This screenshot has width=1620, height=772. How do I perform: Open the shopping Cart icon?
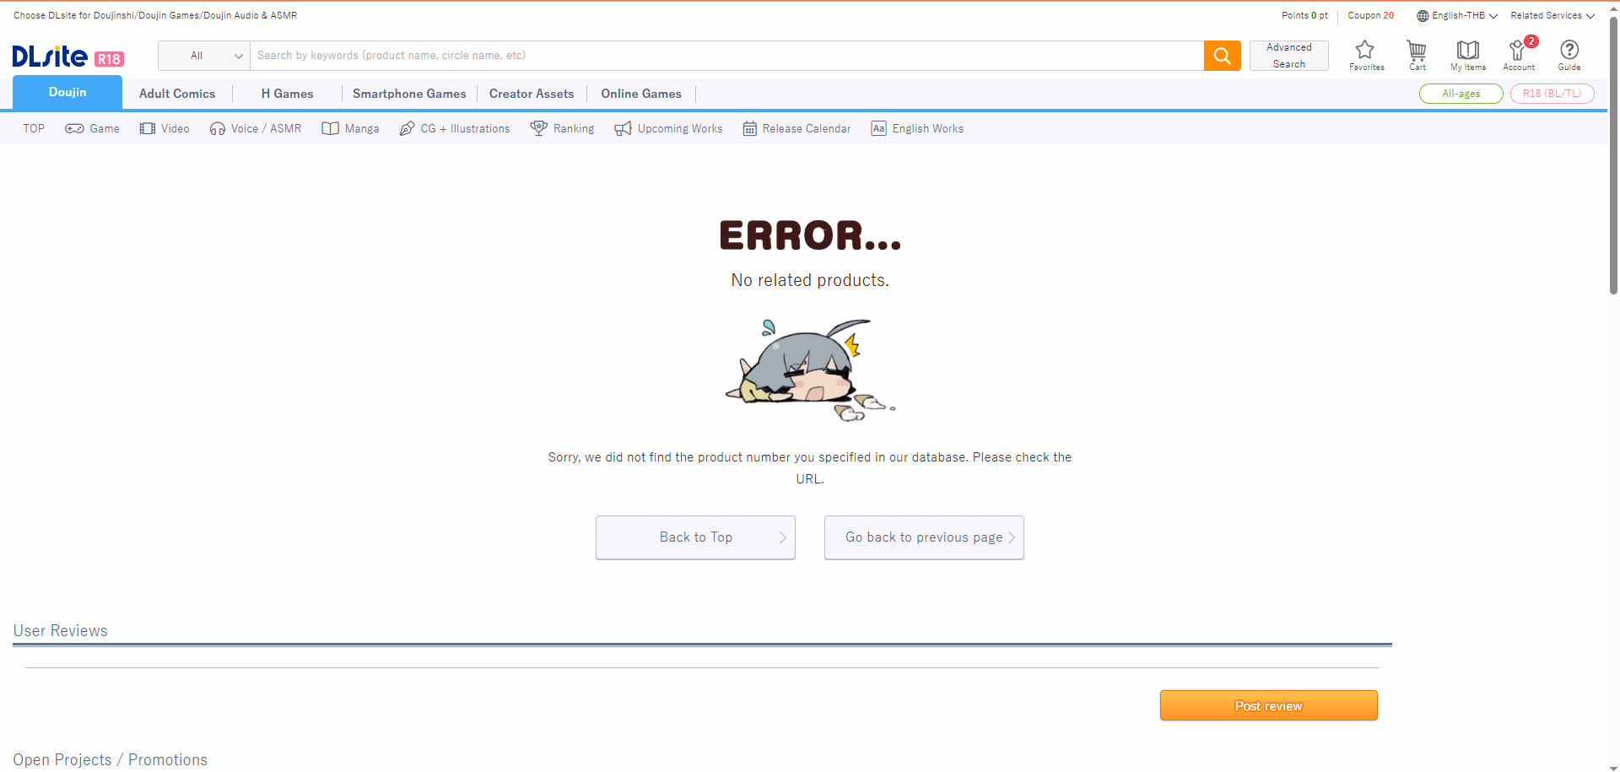[x=1417, y=55]
